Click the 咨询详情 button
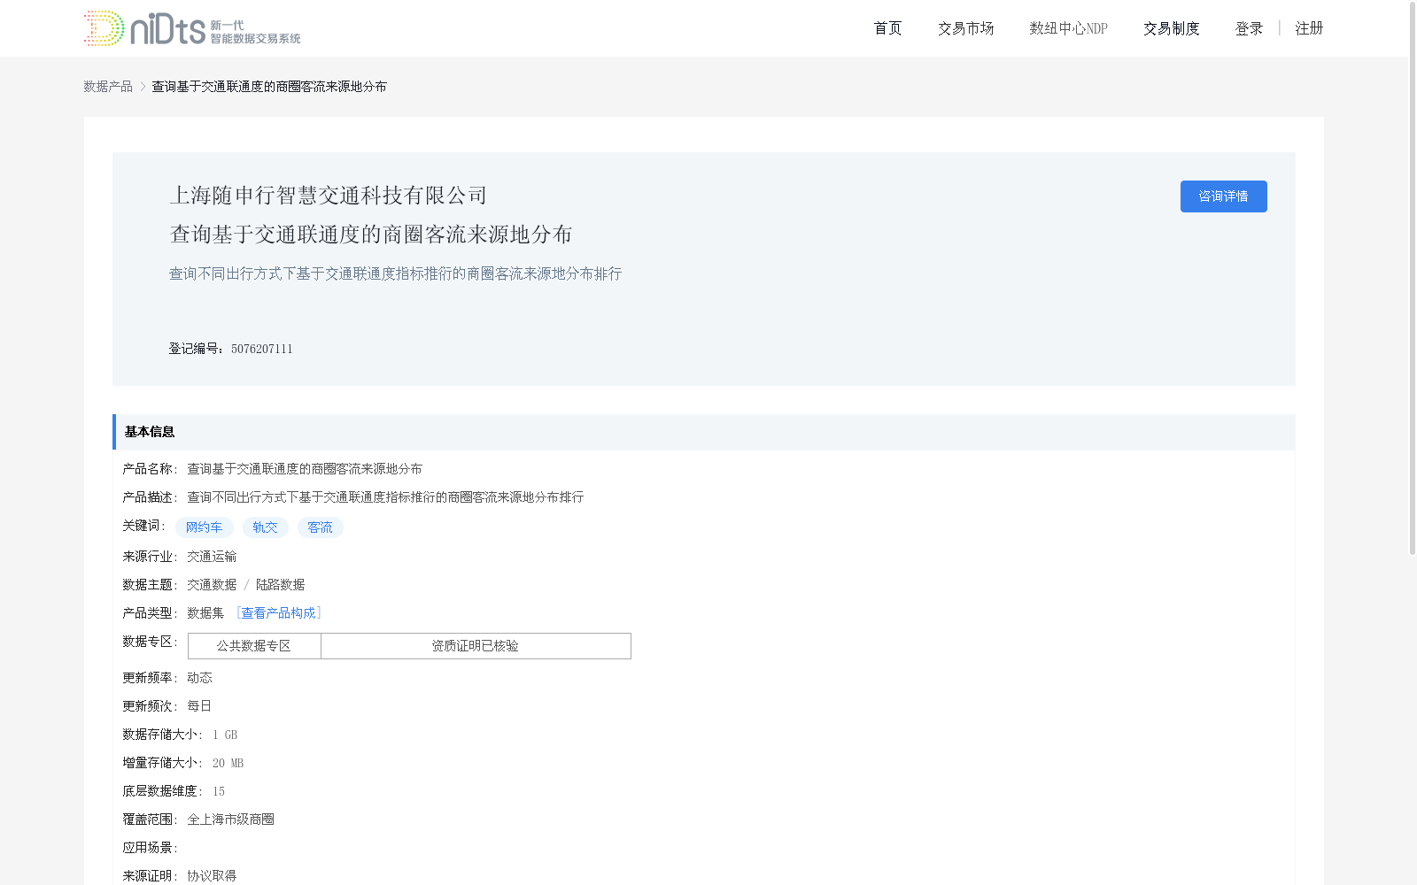Image resolution: width=1417 pixels, height=885 pixels. tap(1223, 196)
